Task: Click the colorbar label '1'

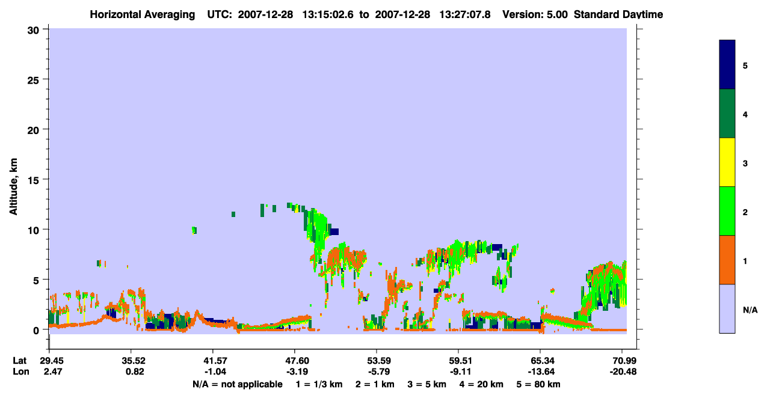Action: click(745, 260)
